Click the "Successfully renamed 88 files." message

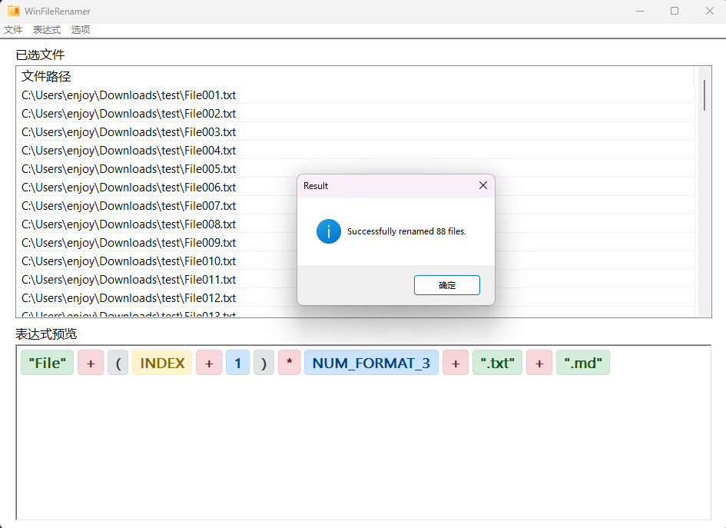click(406, 231)
